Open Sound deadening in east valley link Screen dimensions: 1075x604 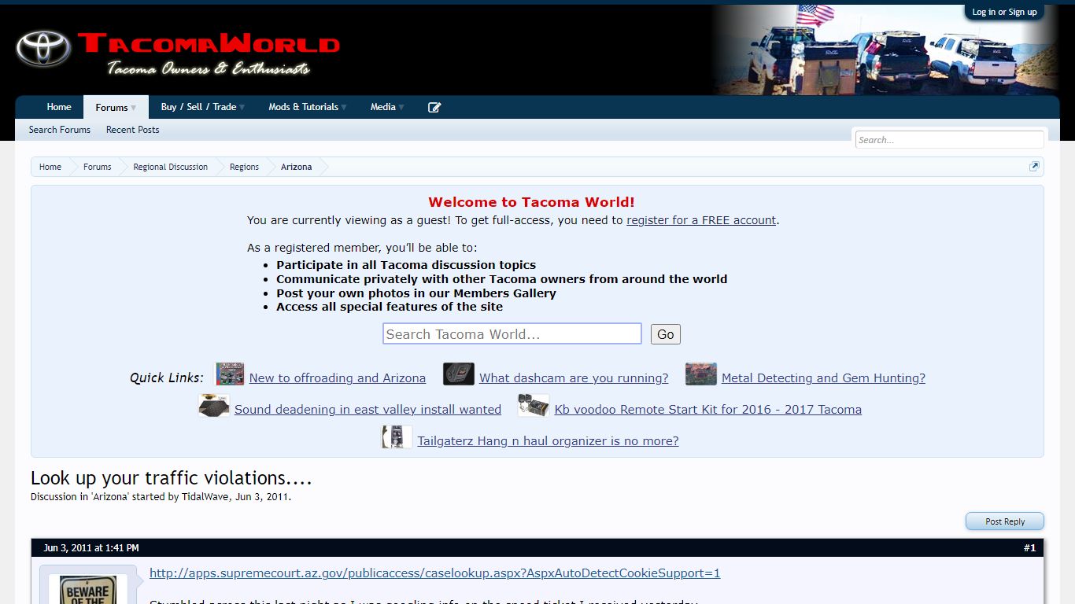point(368,410)
